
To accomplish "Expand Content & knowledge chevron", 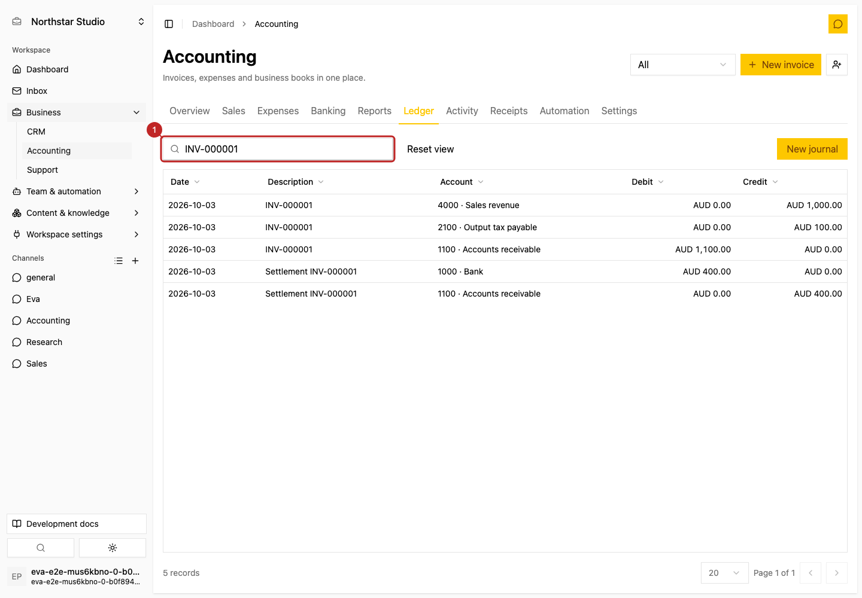I will tap(136, 213).
